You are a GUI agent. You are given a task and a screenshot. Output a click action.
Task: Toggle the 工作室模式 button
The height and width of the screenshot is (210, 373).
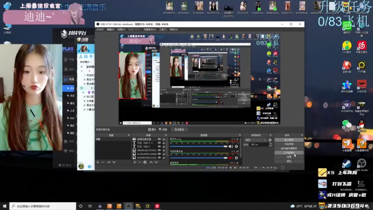tap(289, 153)
